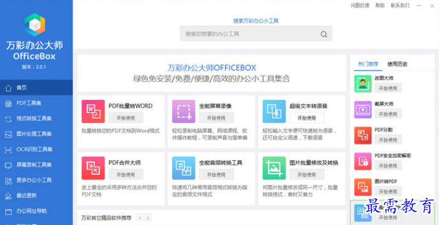Start 全能屏幕录像 with 开始使用

[216, 118]
